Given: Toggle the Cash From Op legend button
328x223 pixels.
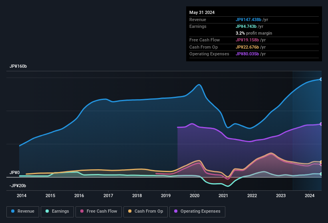Looking at the screenshot, I should (145, 211).
